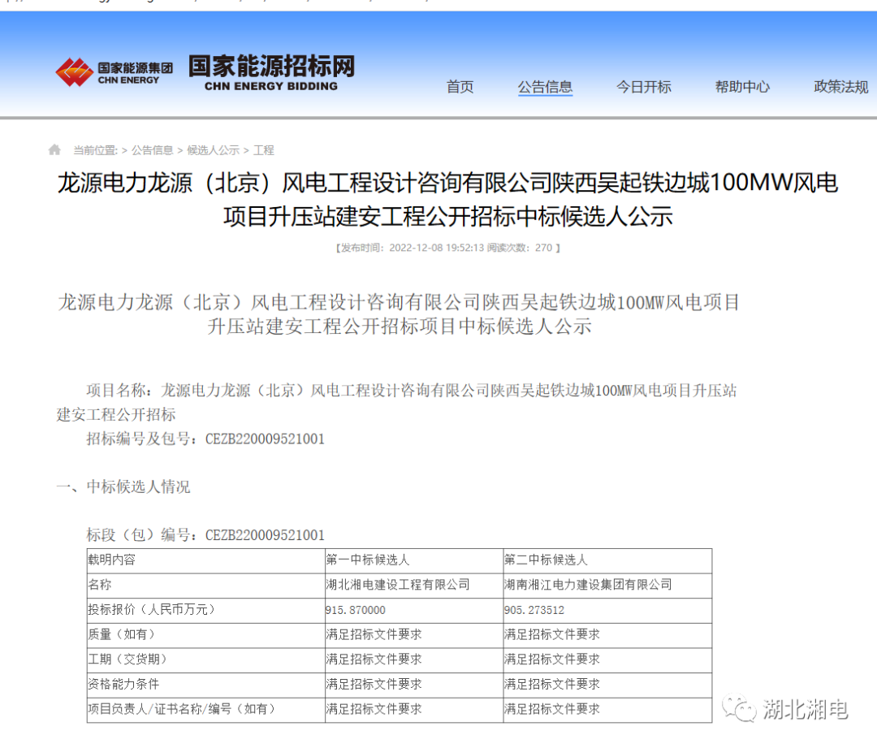Click the bid number line 招标编号及包号：CEZB220009521001
Viewport: 877px width, 748px height.
coord(205,439)
